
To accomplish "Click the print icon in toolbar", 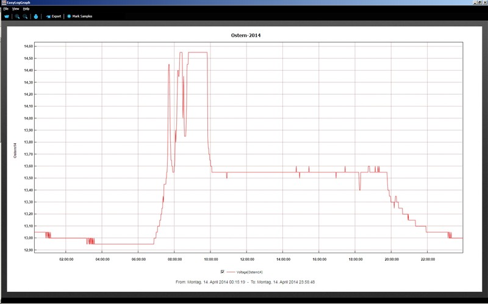I will (x=36, y=16).
